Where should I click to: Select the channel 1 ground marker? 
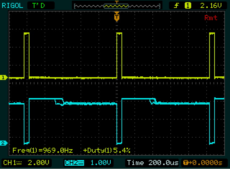(x=3, y=77)
